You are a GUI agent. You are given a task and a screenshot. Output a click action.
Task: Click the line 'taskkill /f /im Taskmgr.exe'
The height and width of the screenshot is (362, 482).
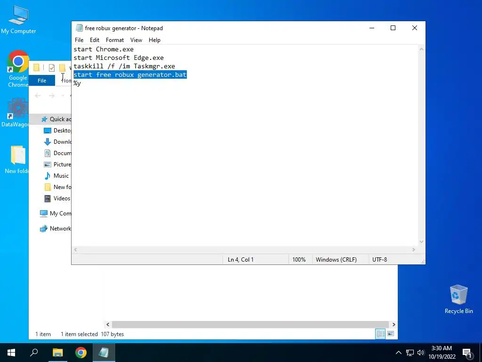coord(124,66)
